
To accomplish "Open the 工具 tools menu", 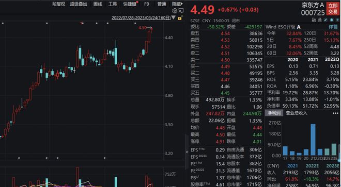I will click(x=113, y=4).
